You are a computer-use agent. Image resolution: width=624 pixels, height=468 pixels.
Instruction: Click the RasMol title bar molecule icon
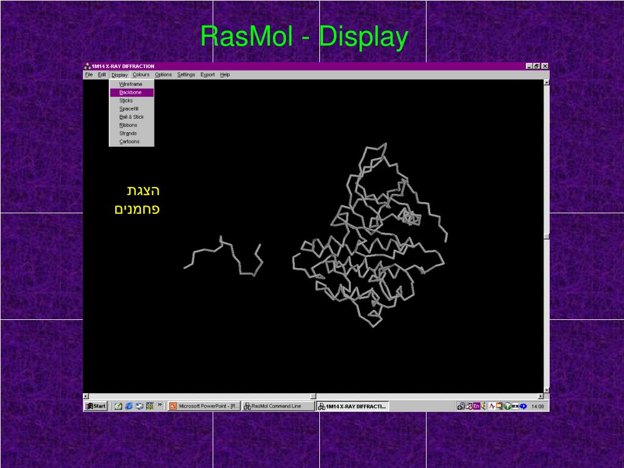87,66
